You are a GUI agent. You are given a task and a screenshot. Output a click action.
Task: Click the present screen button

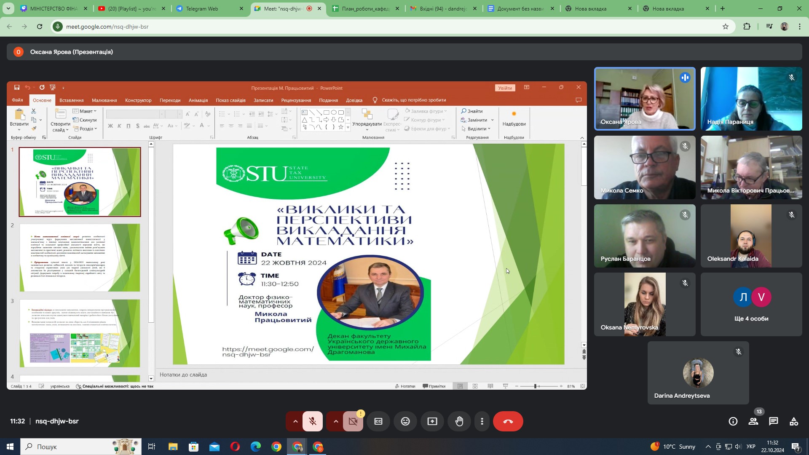point(432,421)
